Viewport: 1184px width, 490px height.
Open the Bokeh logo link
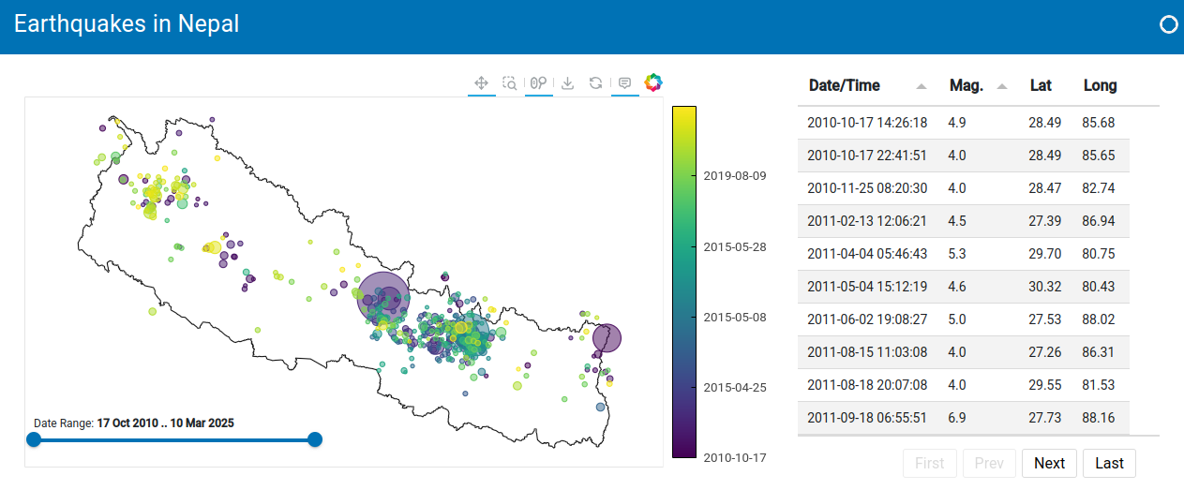pos(653,82)
